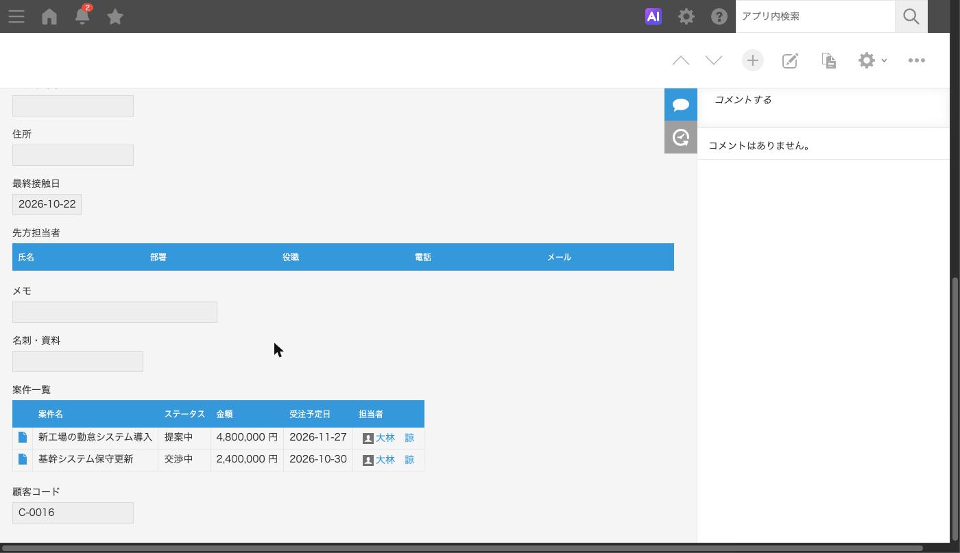Click the コメントはありません。 message

point(760,145)
